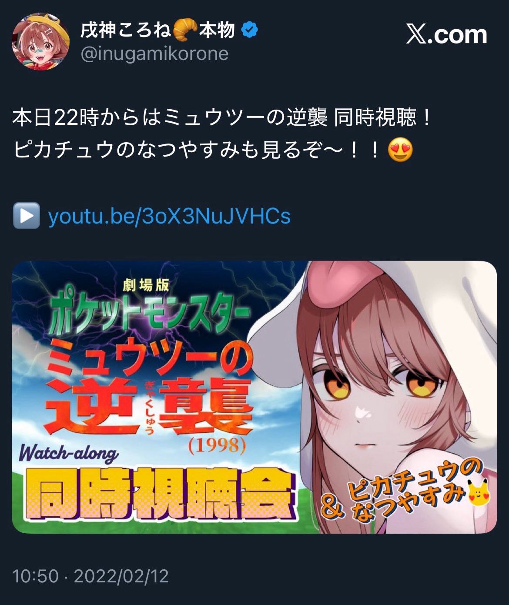Click the blue verified checkmark badge

250,30
